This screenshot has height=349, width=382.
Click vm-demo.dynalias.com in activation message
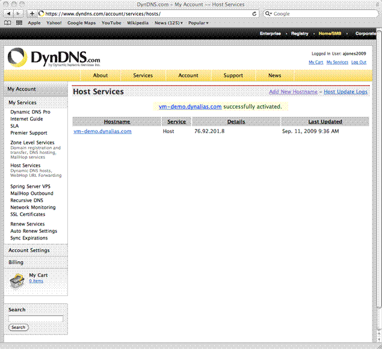point(190,107)
